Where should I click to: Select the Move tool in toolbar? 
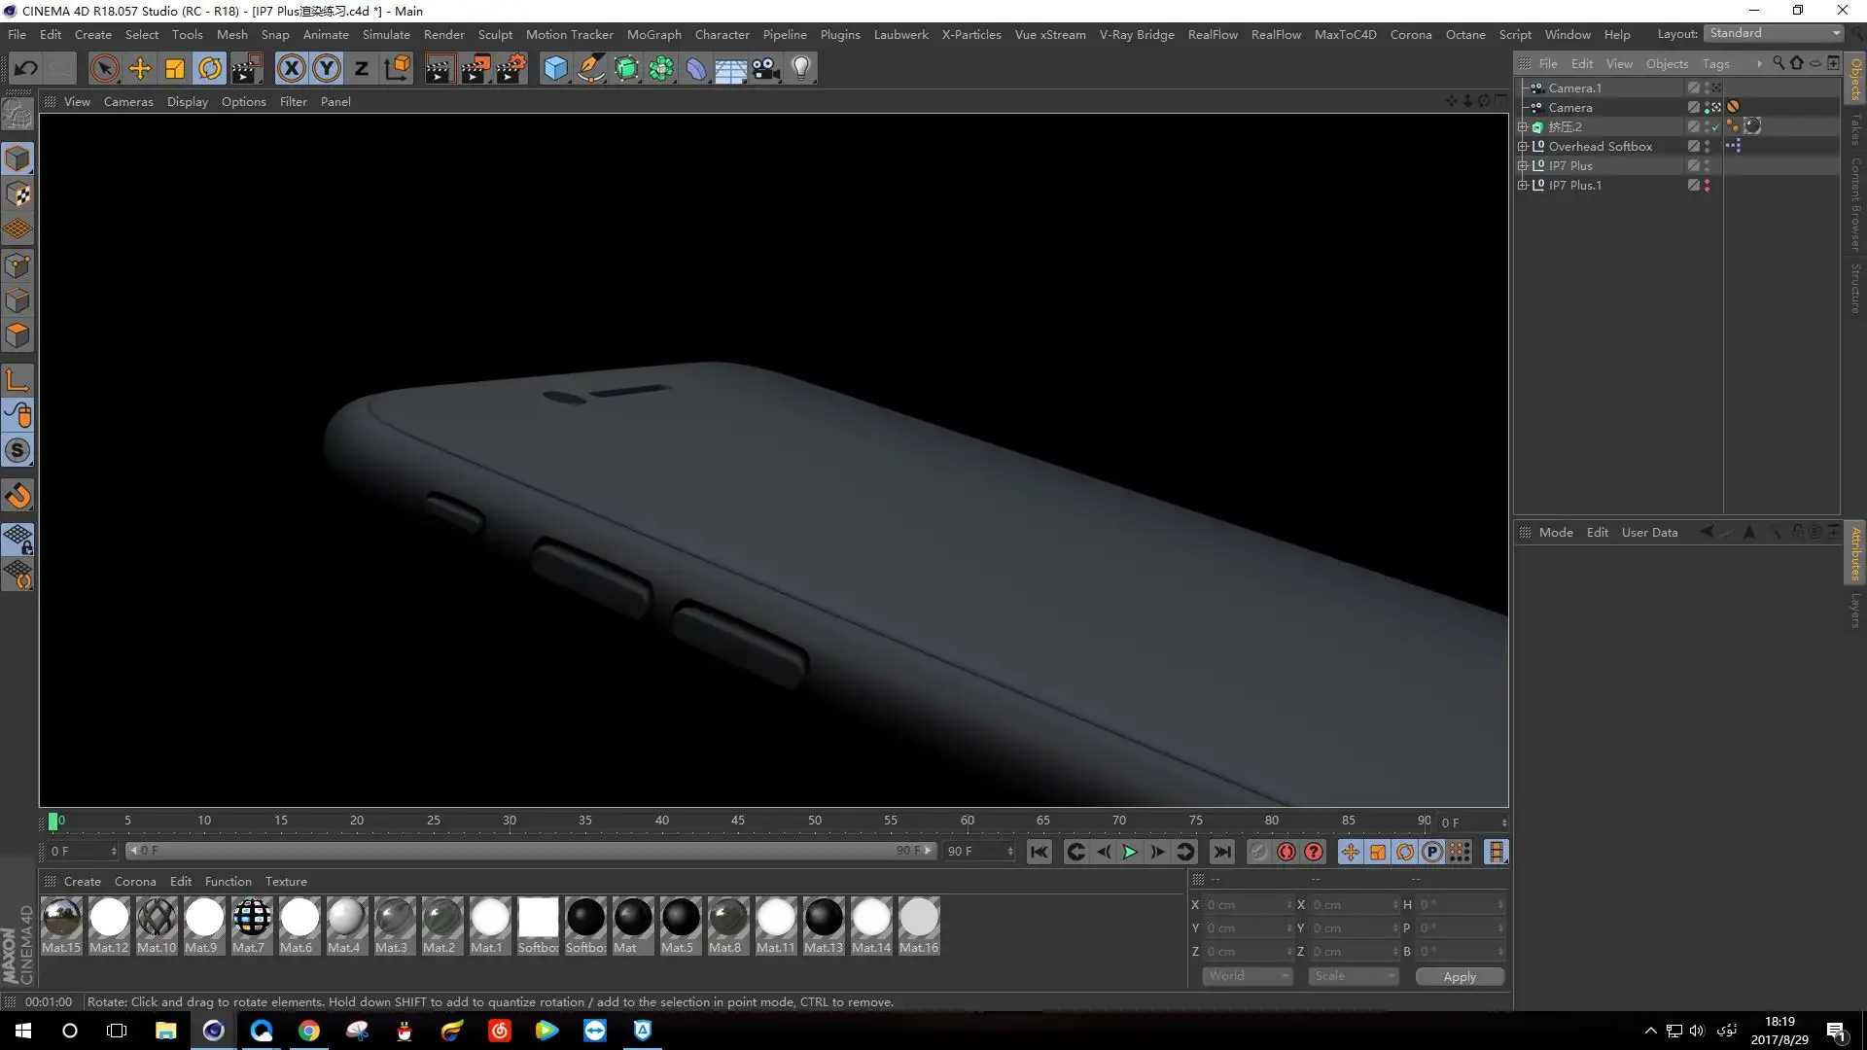click(x=140, y=68)
